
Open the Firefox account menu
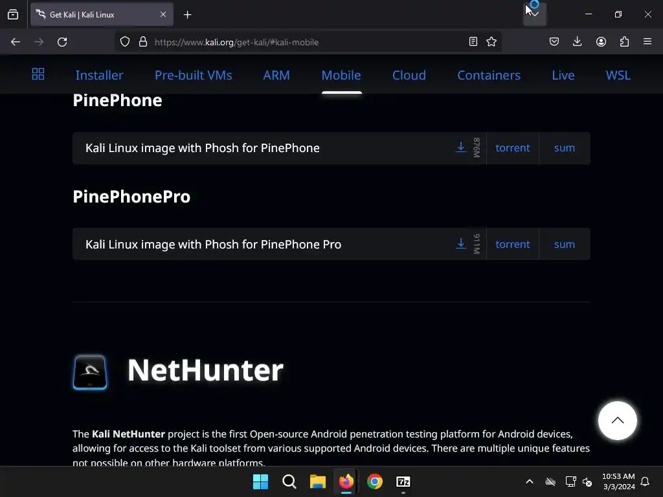pyautogui.click(x=601, y=41)
